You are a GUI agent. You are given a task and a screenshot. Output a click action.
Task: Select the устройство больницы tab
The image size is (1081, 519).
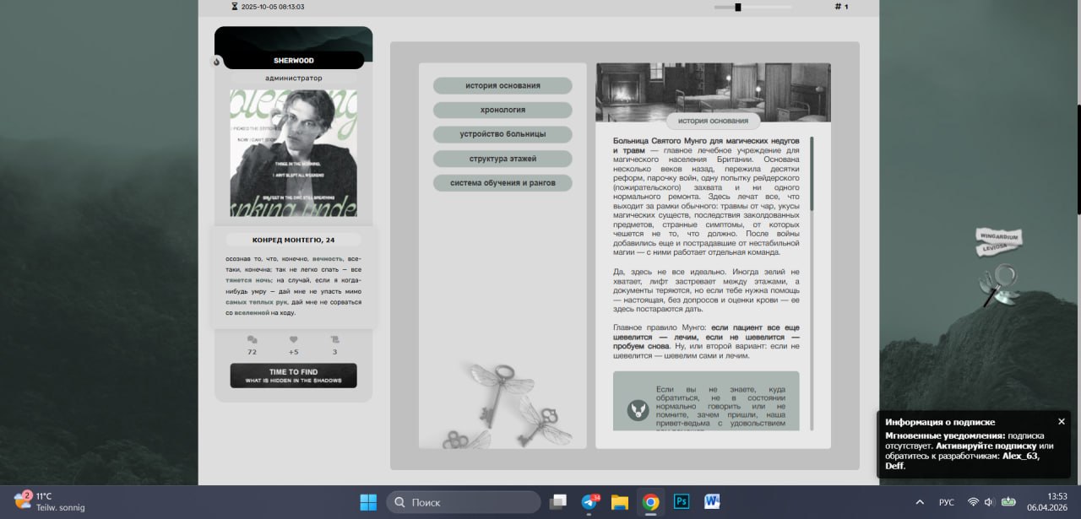pyautogui.click(x=502, y=134)
